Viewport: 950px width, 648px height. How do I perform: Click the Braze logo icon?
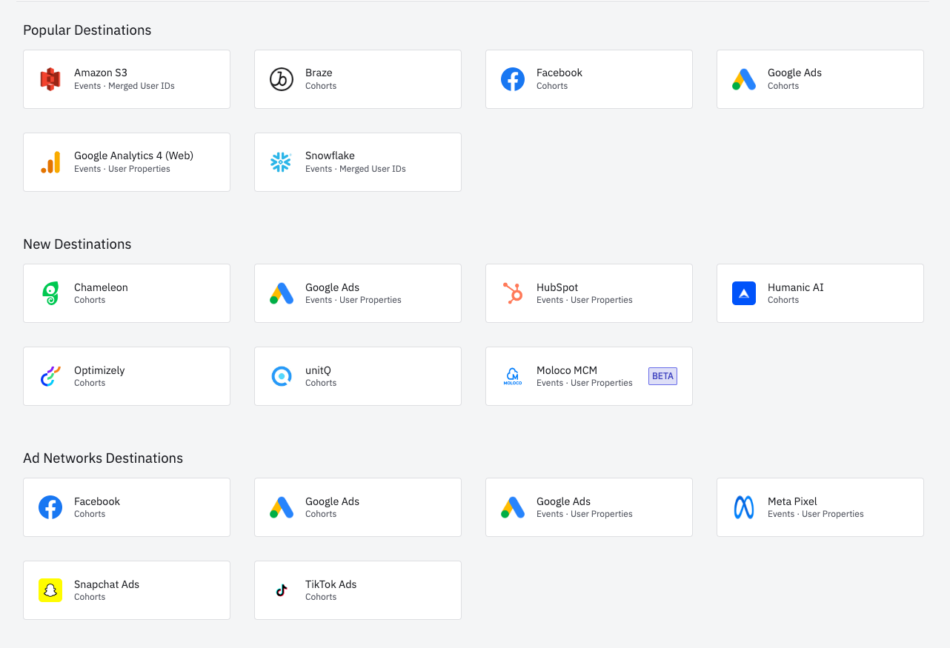click(282, 79)
